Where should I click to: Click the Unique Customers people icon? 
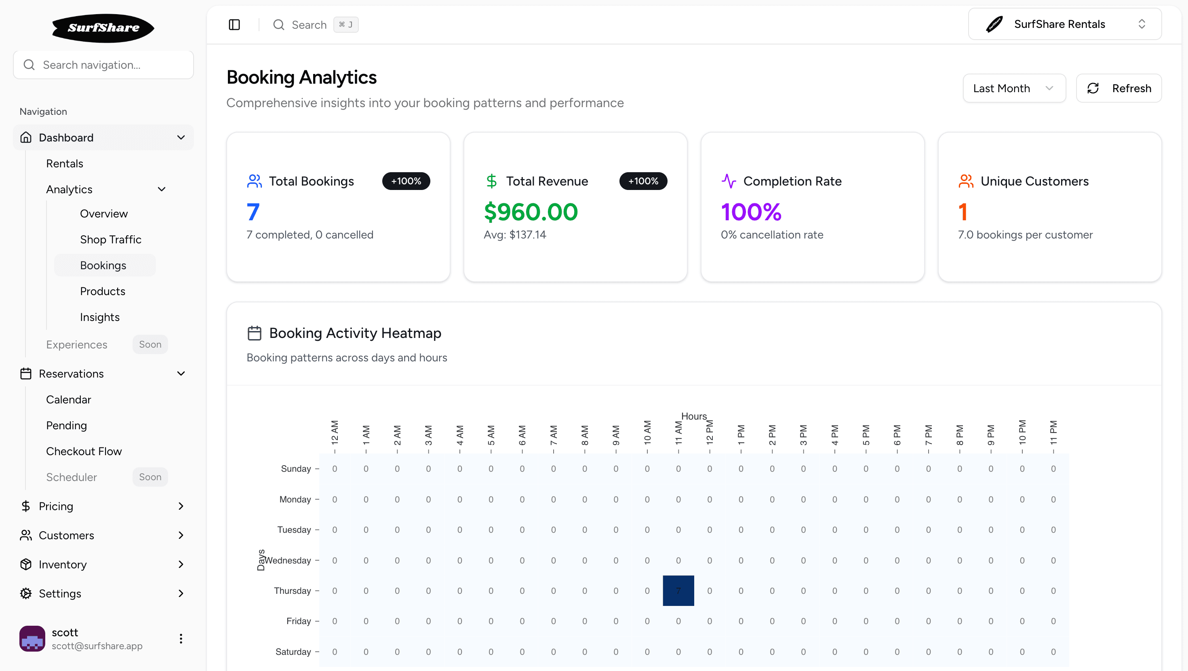(966, 181)
